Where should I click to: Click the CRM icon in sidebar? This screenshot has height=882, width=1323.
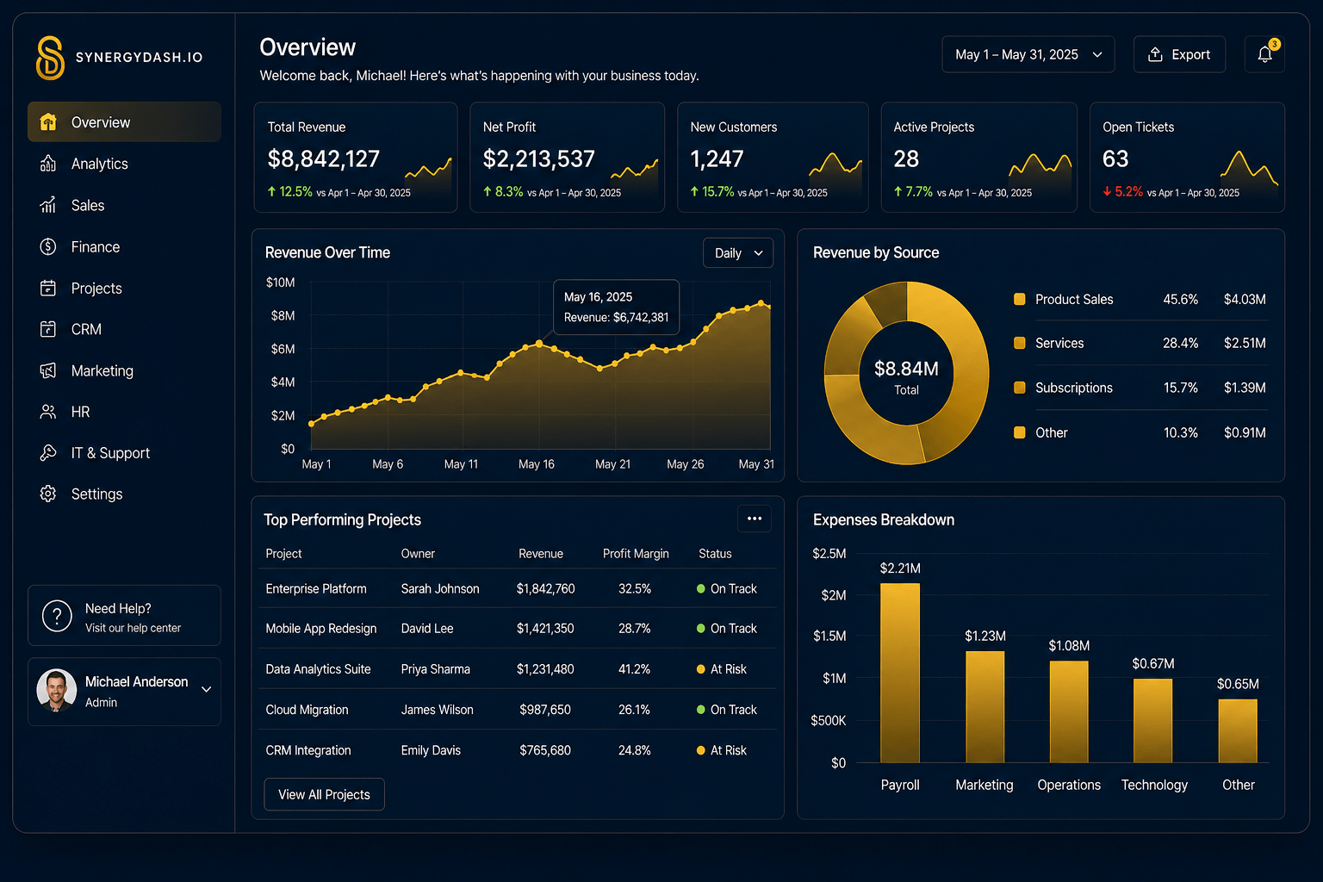48,329
